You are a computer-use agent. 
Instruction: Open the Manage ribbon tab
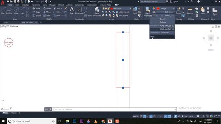(52, 5)
